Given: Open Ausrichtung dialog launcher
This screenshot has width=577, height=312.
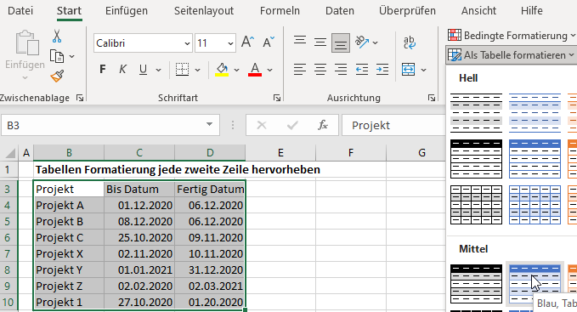Looking at the screenshot, I should point(432,98).
